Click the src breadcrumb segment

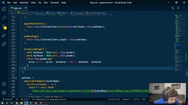(12, 13)
